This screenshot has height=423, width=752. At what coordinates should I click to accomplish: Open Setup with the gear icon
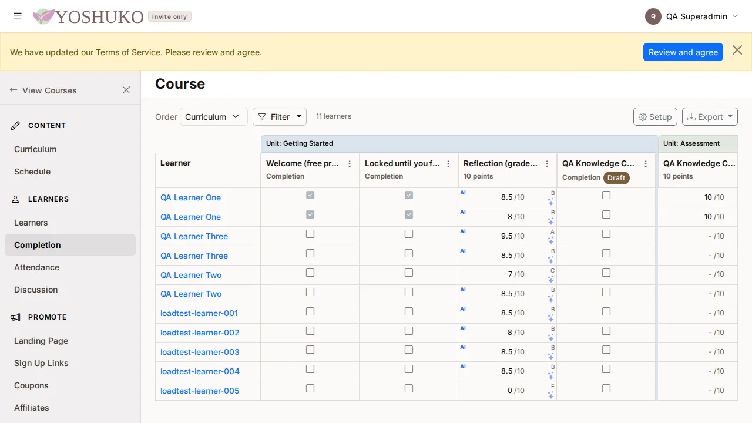[655, 117]
